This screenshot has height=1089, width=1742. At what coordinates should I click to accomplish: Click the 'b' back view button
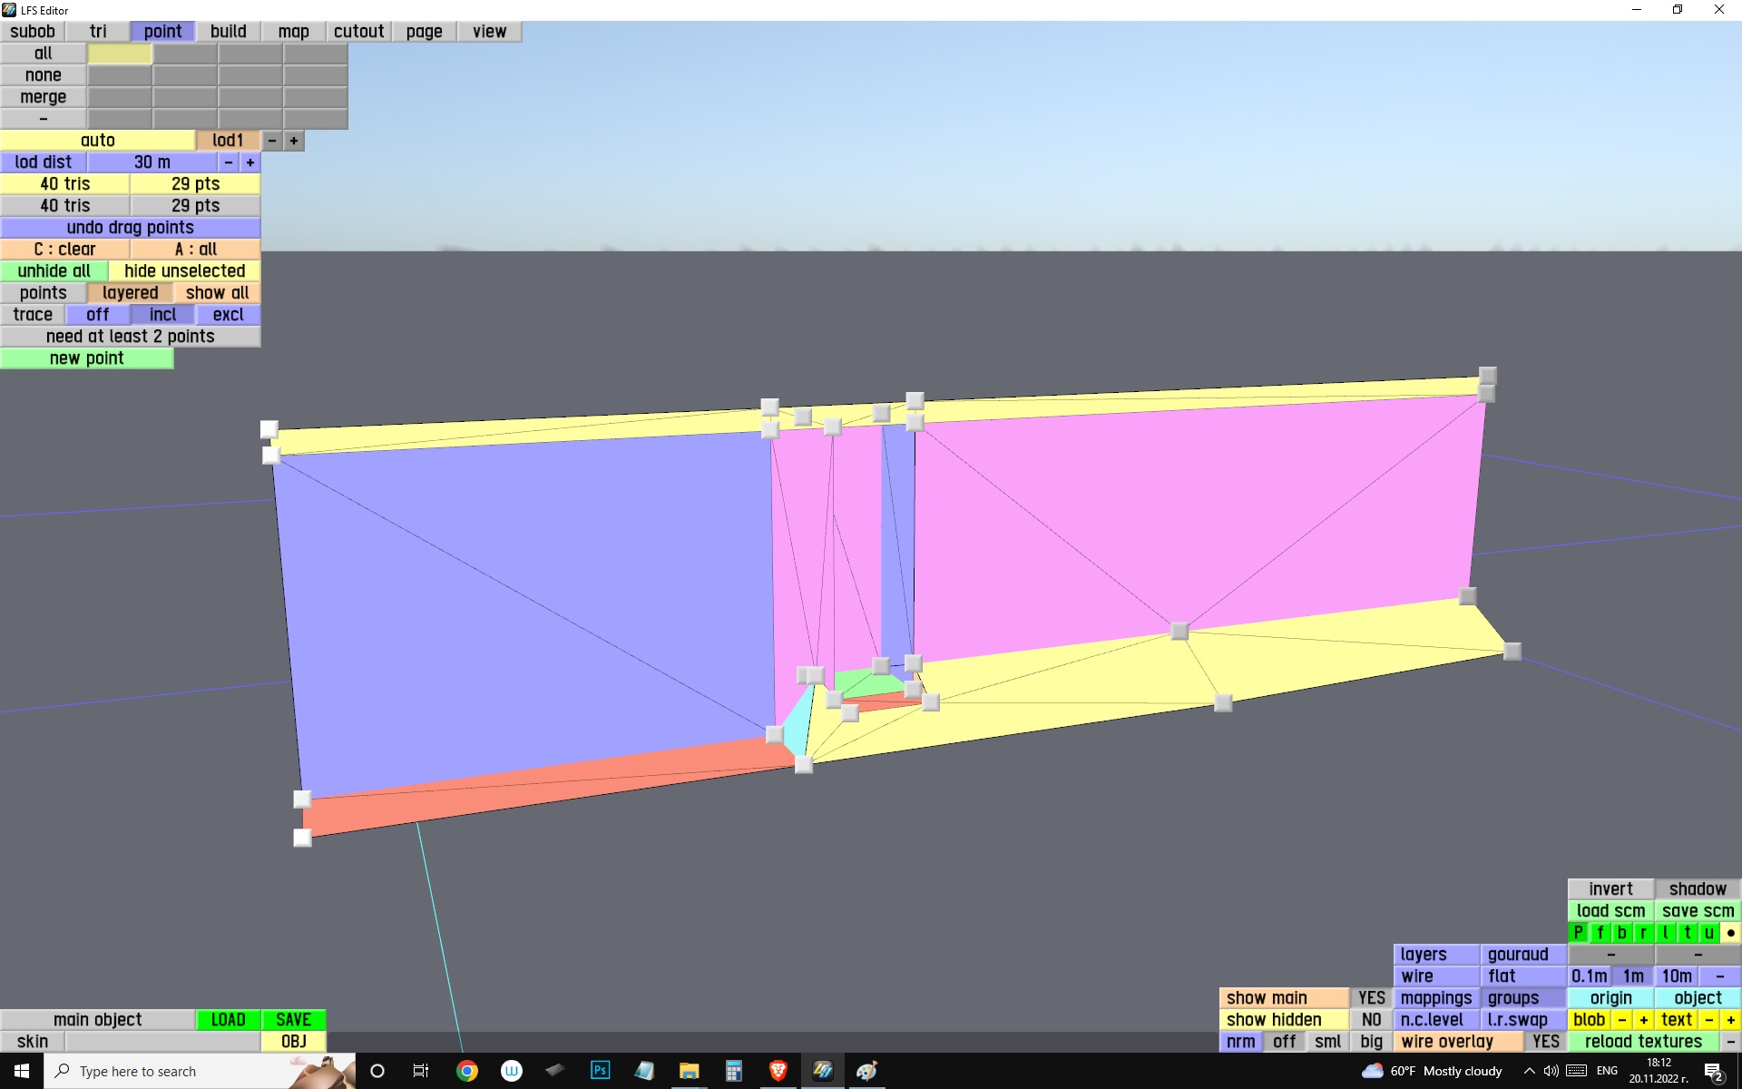[1622, 933]
